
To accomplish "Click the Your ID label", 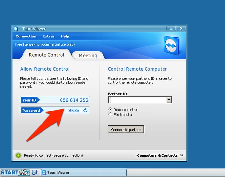I will (30, 100).
